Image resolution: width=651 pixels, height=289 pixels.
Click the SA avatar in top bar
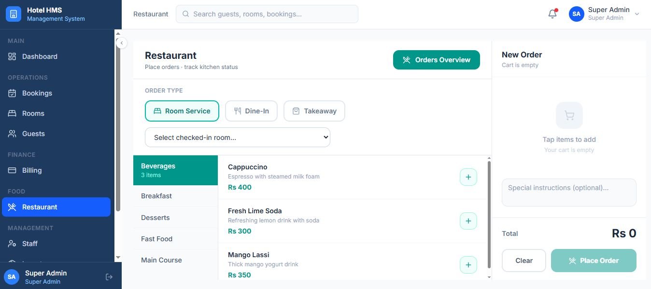pos(576,14)
